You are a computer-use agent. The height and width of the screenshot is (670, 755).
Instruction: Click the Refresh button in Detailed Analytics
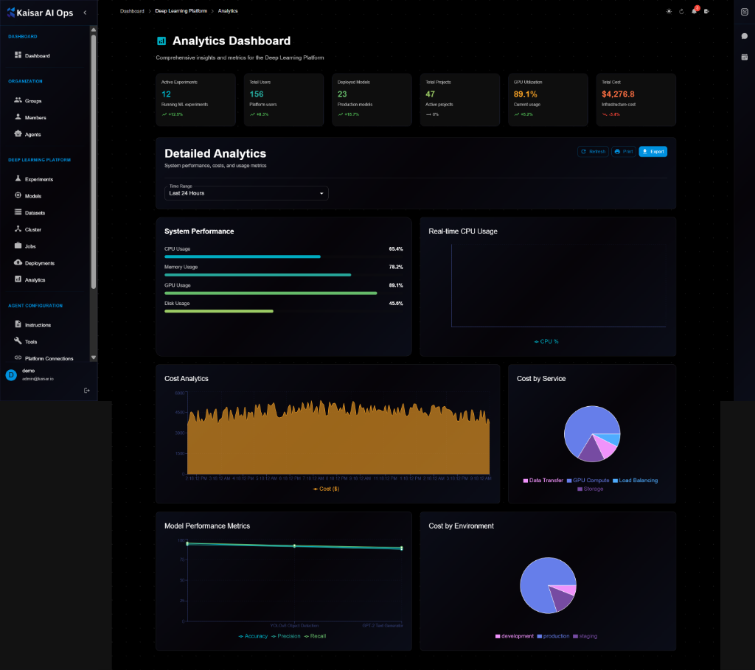click(592, 150)
